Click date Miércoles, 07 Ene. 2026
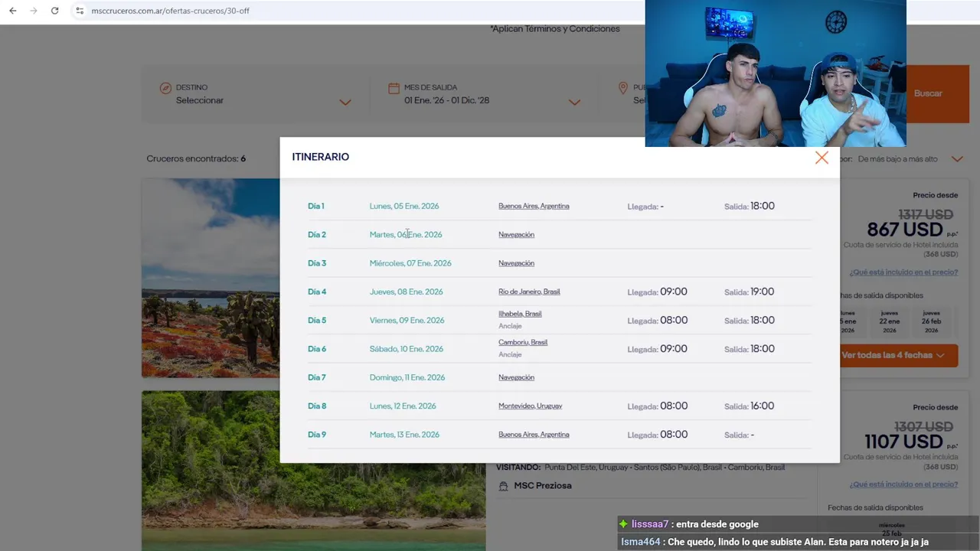This screenshot has height=551, width=980. point(410,262)
